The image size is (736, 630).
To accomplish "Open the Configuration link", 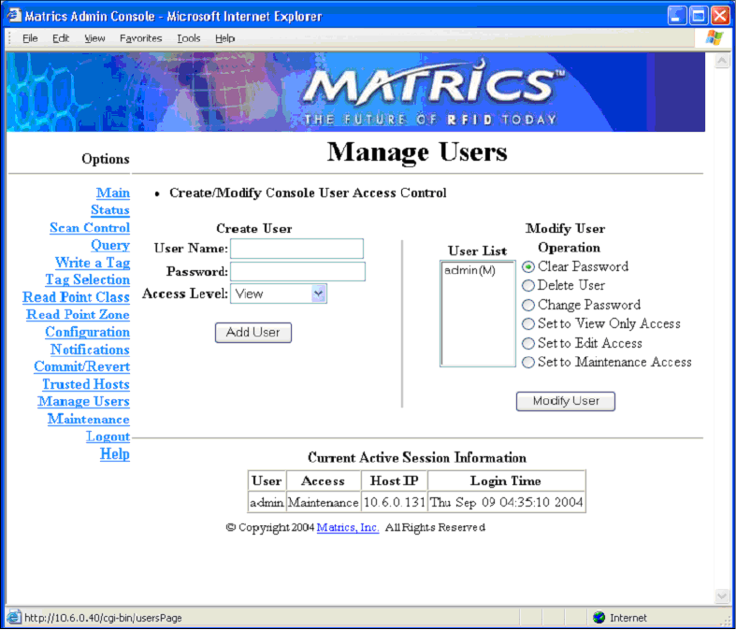I will tap(87, 332).
